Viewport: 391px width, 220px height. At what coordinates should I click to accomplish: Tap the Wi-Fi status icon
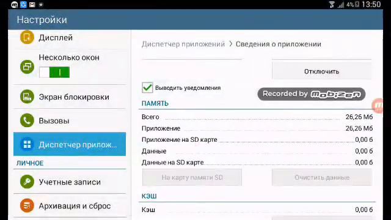[x=332, y=4]
